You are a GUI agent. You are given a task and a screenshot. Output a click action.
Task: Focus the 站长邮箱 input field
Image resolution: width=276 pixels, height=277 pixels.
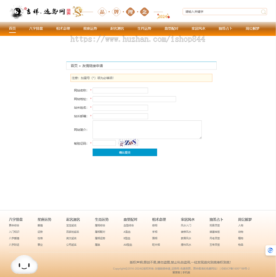click(x=120, y=116)
